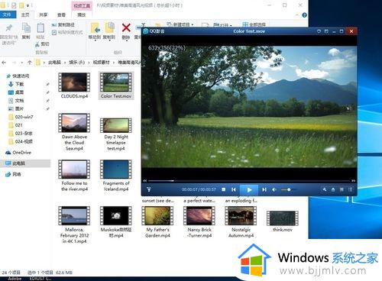382x281 pixels.
Task: Click the Cut scissors button
Action: [42, 44]
